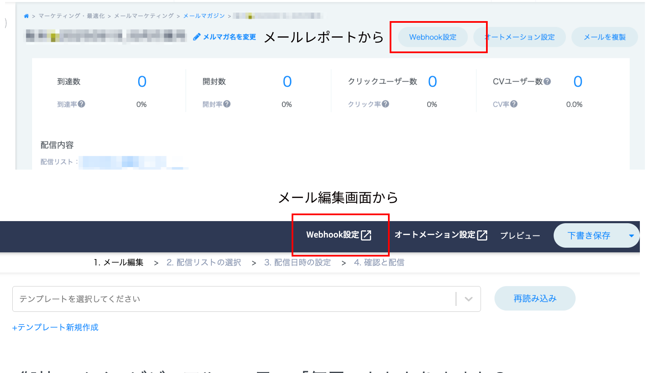The width and height of the screenshot is (650, 373).
Task: Click the home icon in breadcrumb
Action: (x=26, y=16)
